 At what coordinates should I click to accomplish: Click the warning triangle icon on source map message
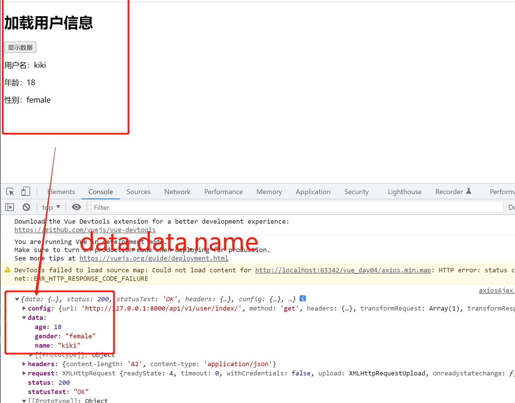[8, 270]
